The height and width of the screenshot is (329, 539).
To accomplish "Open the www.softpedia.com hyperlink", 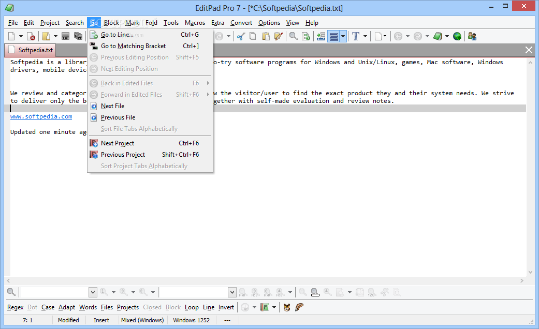I will [41, 116].
